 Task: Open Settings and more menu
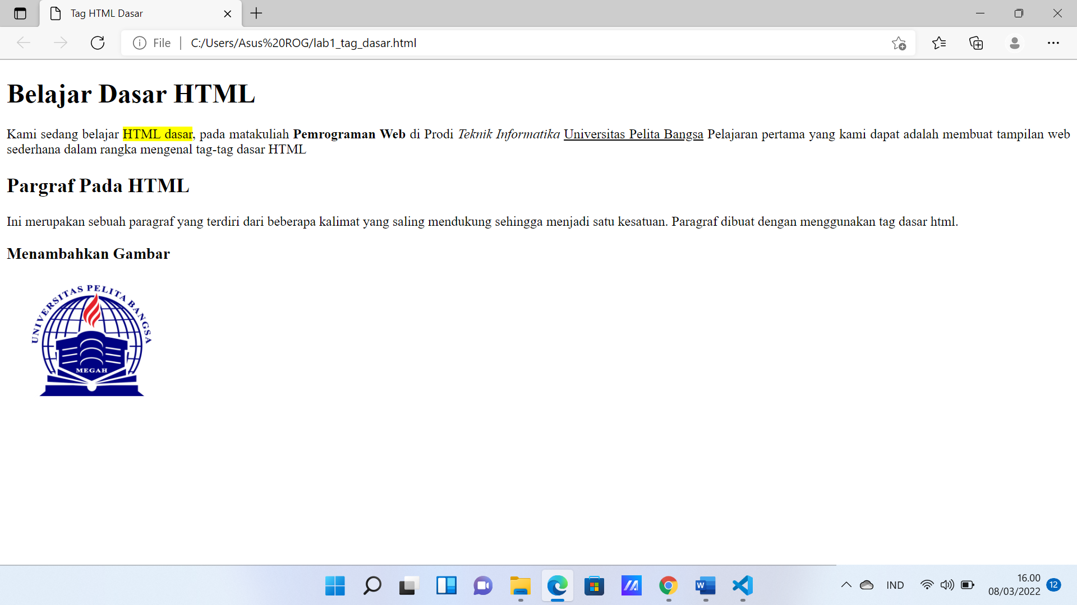coord(1053,43)
